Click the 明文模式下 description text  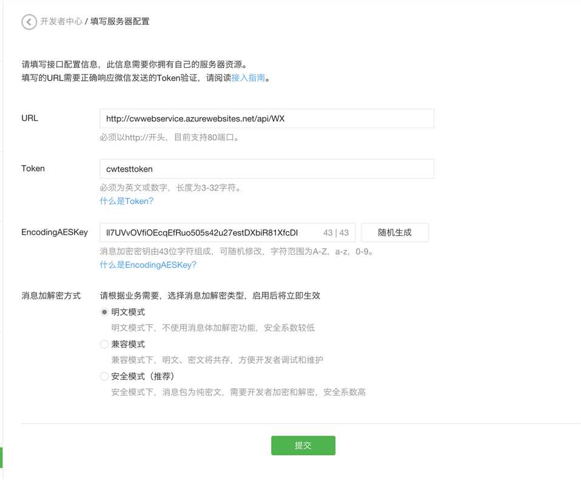pos(213,328)
